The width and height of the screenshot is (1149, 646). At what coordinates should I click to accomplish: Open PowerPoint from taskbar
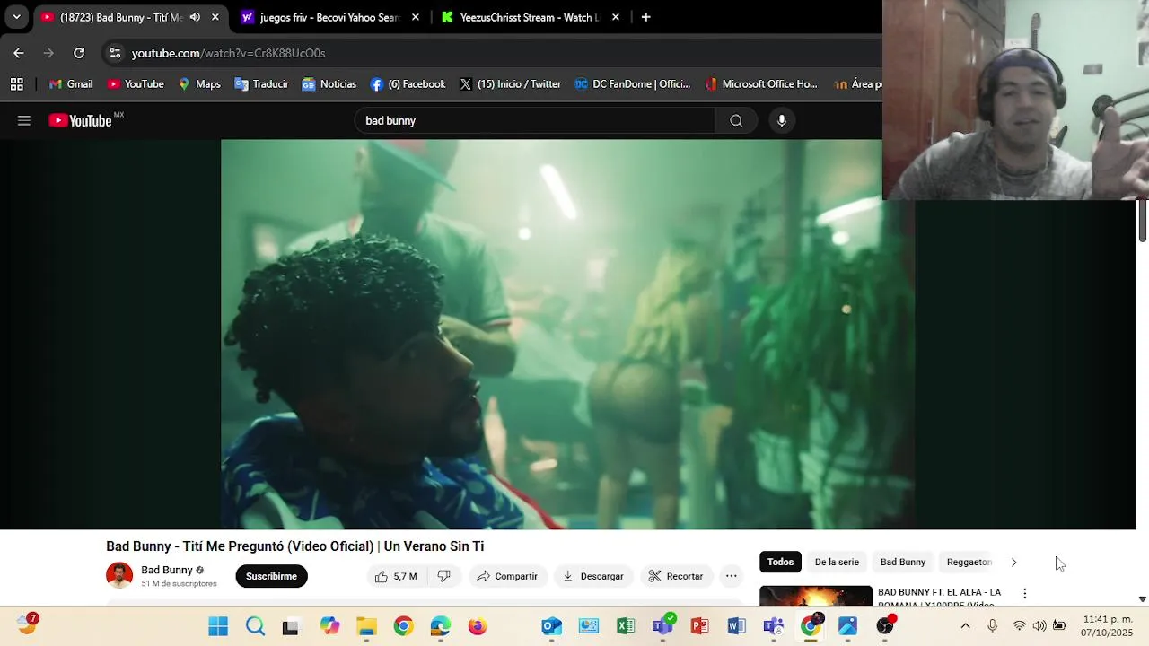[699, 626]
